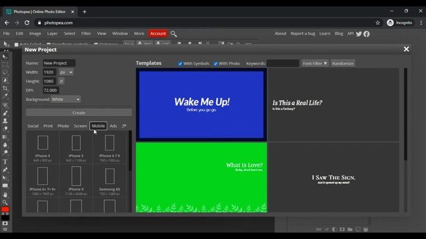Open the File menu
426x239 pixels.
pyautogui.click(x=6, y=34)
